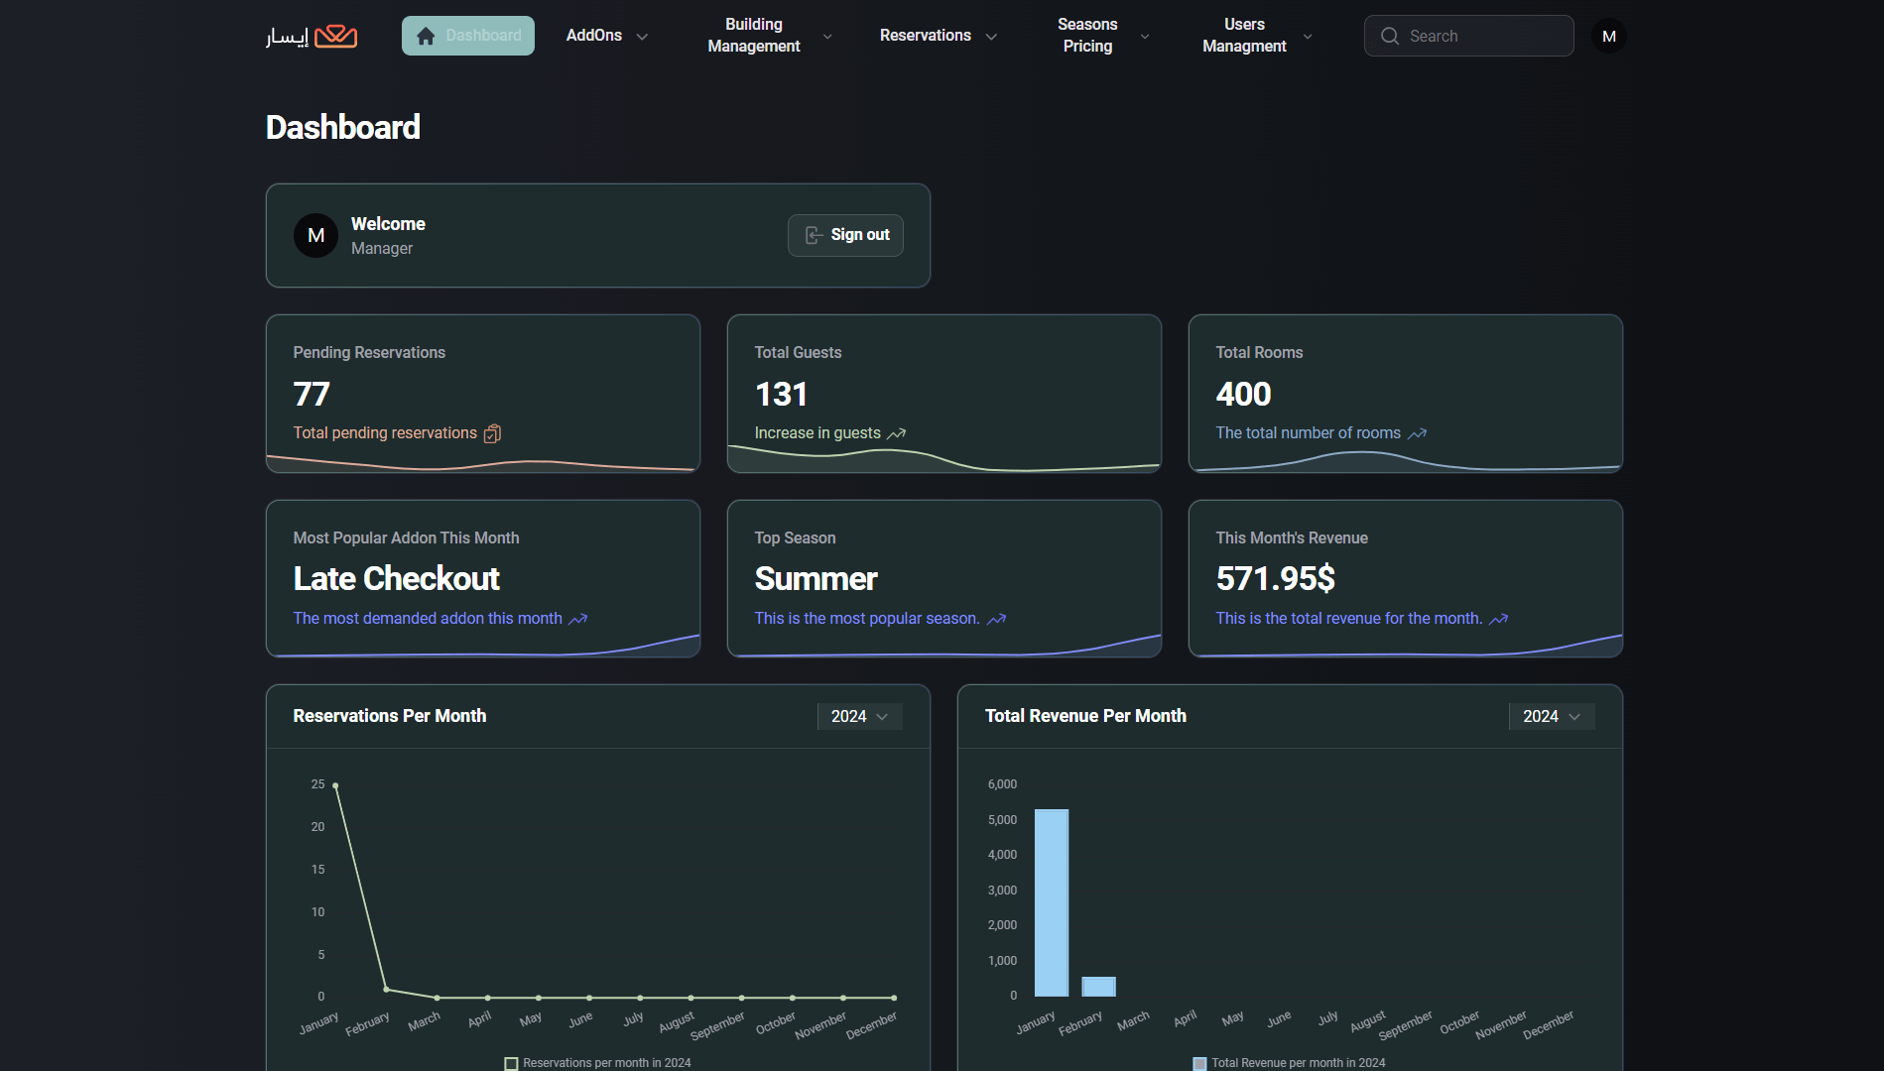Click trend arrow icon next to Increase in guests
The height and width of the screenshot is (1071, 1884).
click(x=896, y=433)
